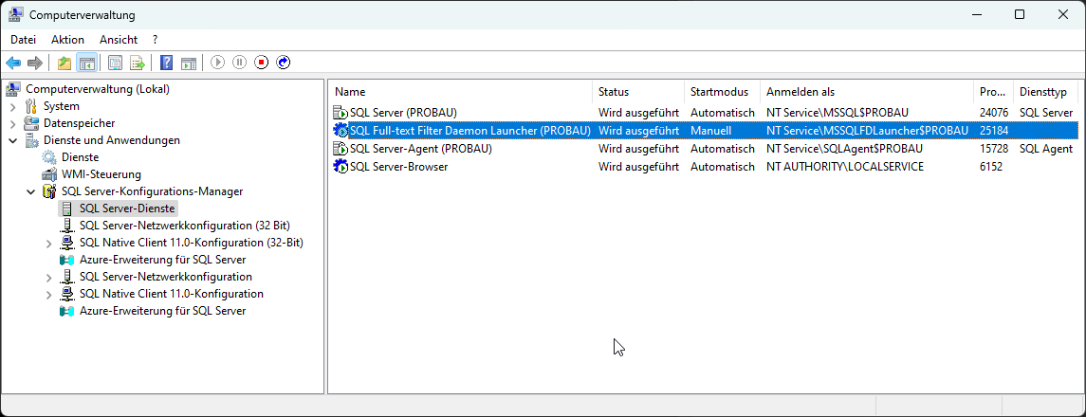
Task: Open Help with the question mark icon
Action: [167, 63]
